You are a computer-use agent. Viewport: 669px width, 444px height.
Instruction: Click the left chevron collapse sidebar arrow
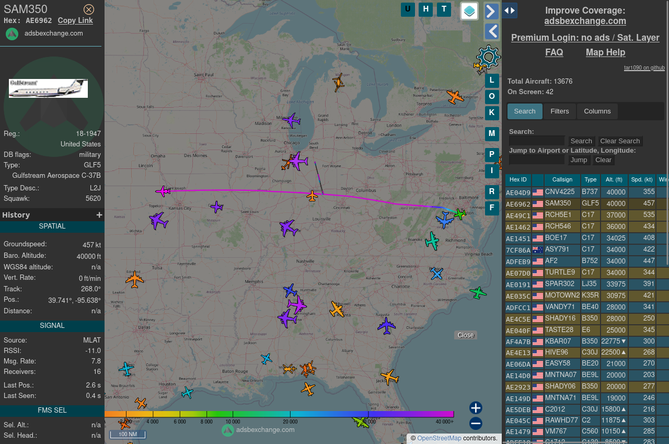click(x=492, y=31)
